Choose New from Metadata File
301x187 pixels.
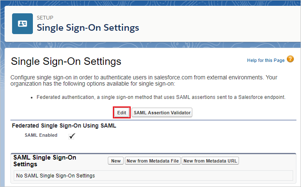[153, 161]
